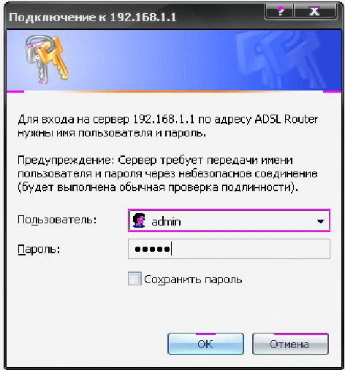Screen dimensions: 345x370
Task: Click the title bar Подключение к 192.168.1.1
Action: click(x=93, y=18)
